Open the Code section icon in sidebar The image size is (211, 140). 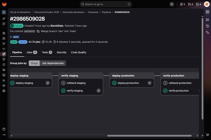(4, 49)
